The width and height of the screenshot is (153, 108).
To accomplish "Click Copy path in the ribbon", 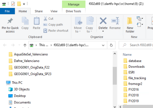I will (53, 24).
